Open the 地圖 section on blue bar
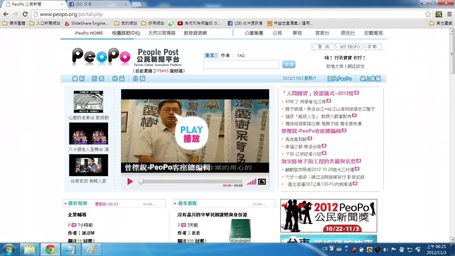The width and height of the screenshot is (455, 256). 118,78
